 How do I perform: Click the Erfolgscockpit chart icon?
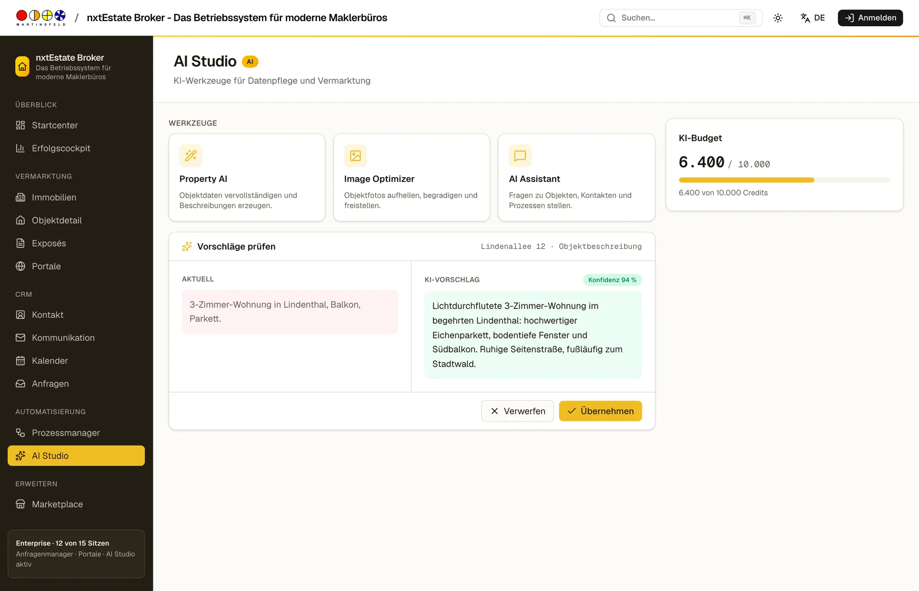coord(20,148)
